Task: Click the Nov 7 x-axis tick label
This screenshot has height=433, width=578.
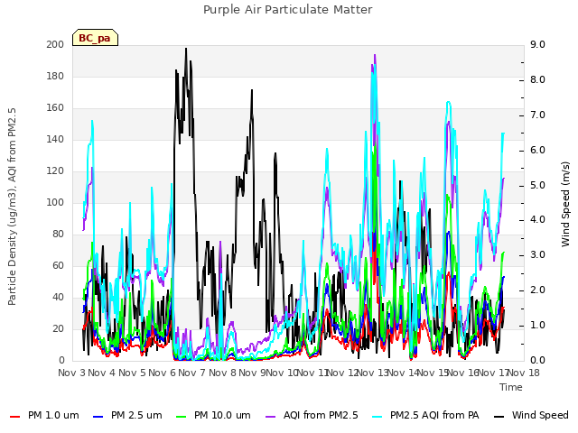Action: (x=191, y=373)
